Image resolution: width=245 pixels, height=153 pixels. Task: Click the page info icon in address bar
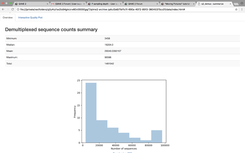pos(18,9)
